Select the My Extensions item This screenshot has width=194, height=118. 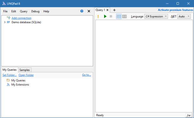pos(20,85)
